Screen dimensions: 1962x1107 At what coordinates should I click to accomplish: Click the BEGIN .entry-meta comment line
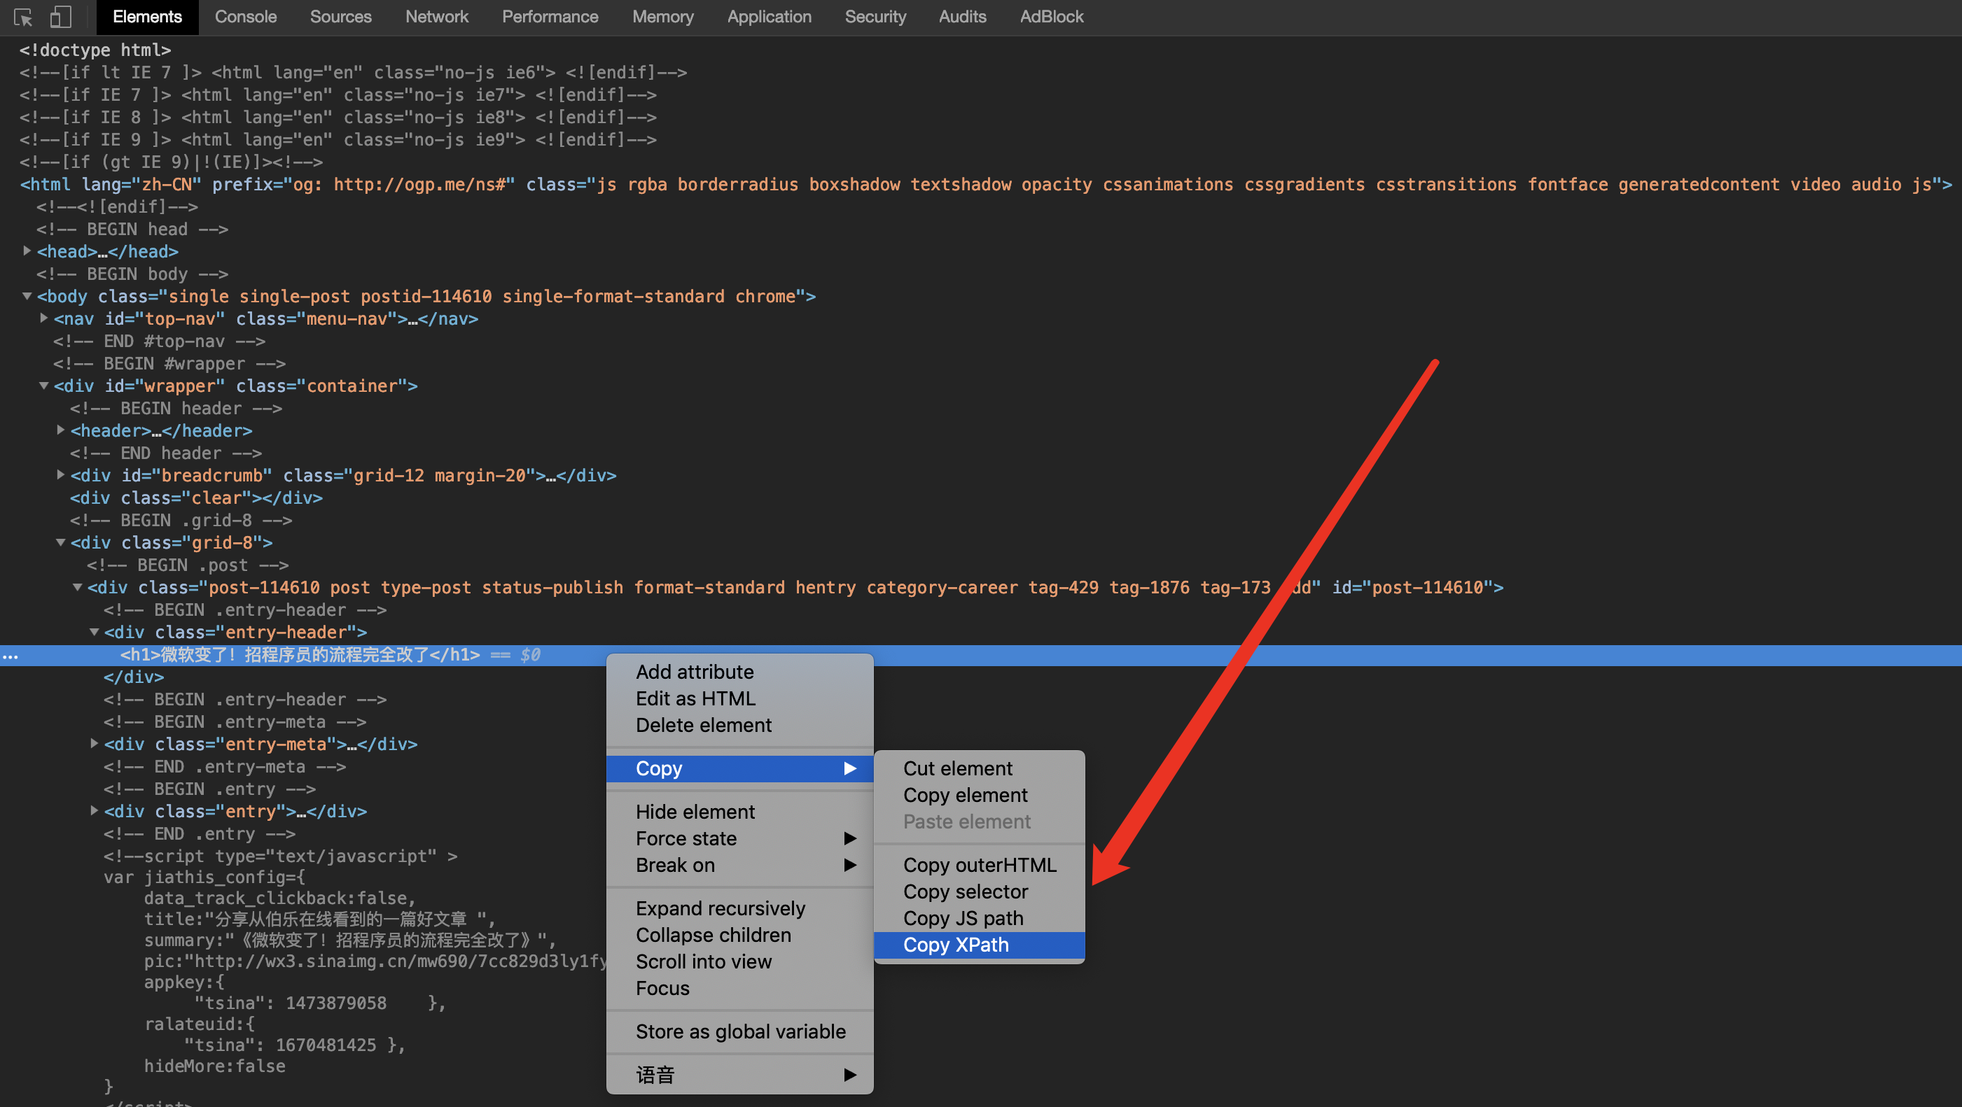pos(235,721)
